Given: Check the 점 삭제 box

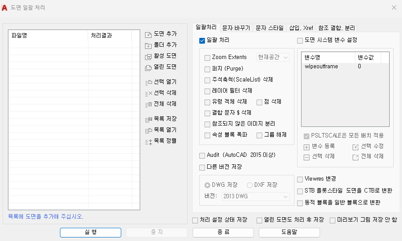Looking at the screenshot, I should coord(259,102).
